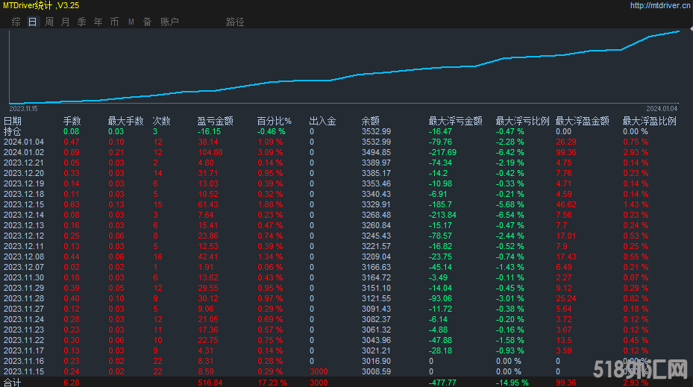
Task: Click the M tab in toolbar
Action: click(x=131, y=22)
